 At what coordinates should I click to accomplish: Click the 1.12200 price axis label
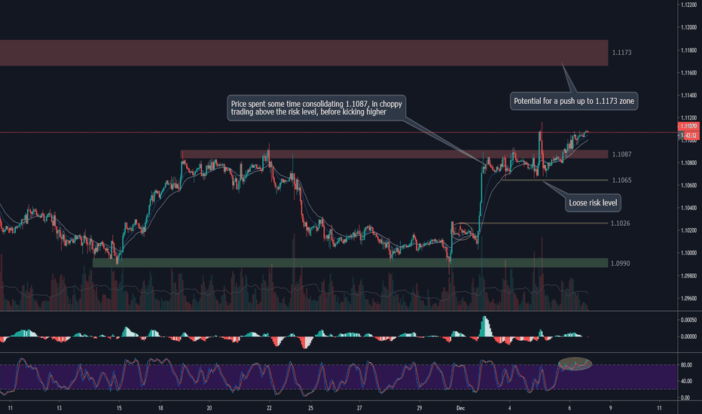tap(688, 5)
